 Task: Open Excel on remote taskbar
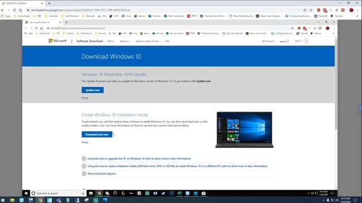[179, 193]
